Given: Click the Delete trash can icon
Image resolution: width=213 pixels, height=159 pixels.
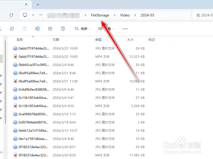Looking at the screenshot, I should click(x=63, y=29).
